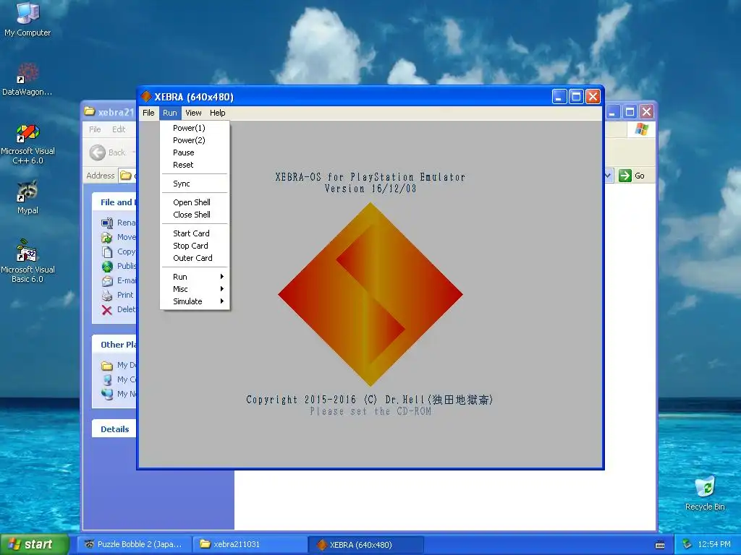Click the Move task icon in Explorer
Image resolution: width=741 pixels, height=555 pixels.
(x=107, y=237)
